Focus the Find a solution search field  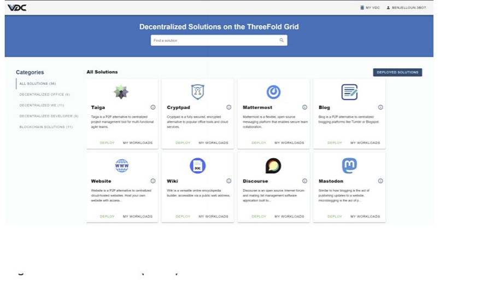tap(219, 40)
